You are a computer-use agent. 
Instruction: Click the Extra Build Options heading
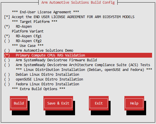[39, 89]
